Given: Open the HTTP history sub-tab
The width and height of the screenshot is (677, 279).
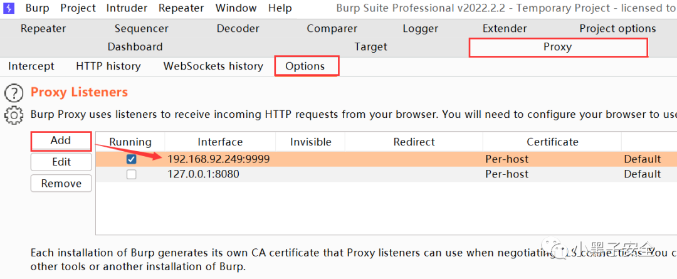Looking at the screenshot, I should click(108, 66).
